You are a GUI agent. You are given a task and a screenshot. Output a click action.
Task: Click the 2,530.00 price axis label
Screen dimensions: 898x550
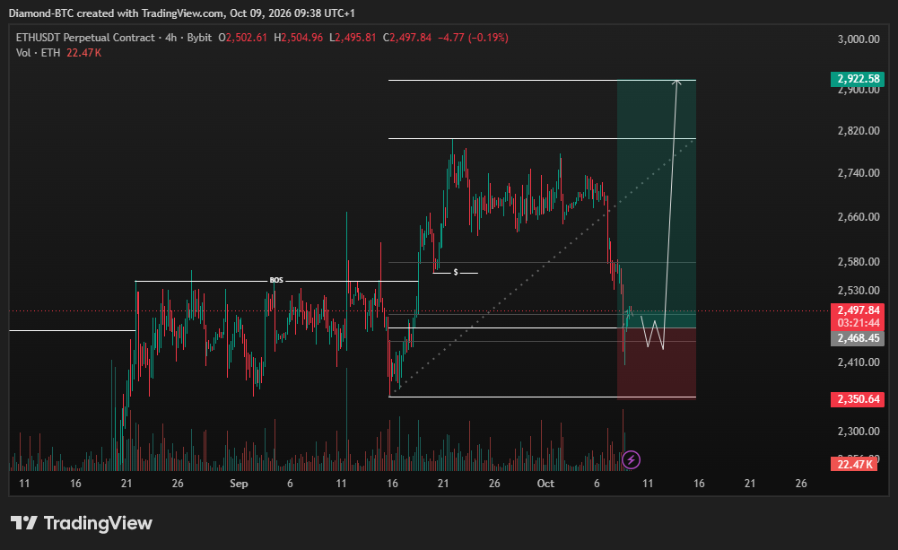pyautogui.click(x=859, y=291)
